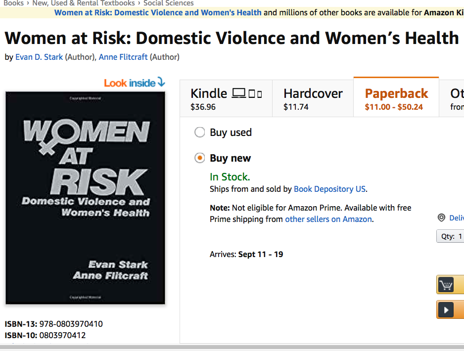Click the Women at Risk book cover
The image size is (464, 351).
pyautogui.click(x=85, y=198)
